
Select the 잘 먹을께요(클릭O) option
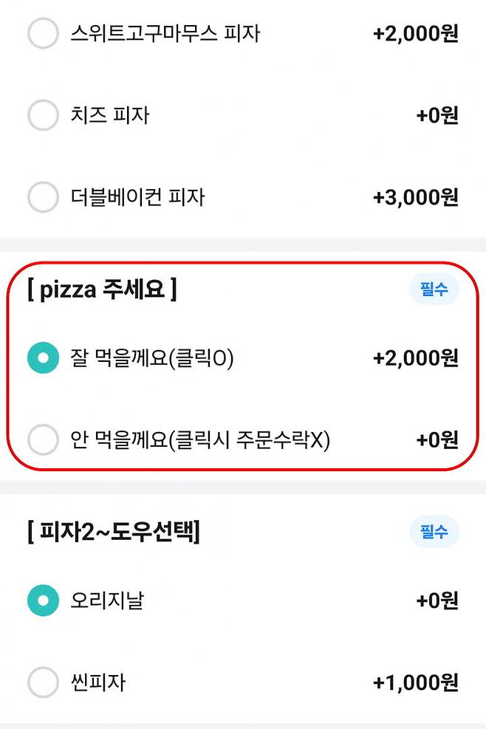42,357
